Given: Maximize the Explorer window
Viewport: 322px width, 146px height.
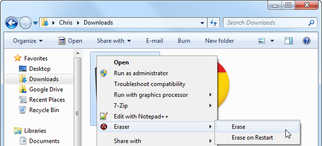Looking at the screenshot, I should point(289,5).
